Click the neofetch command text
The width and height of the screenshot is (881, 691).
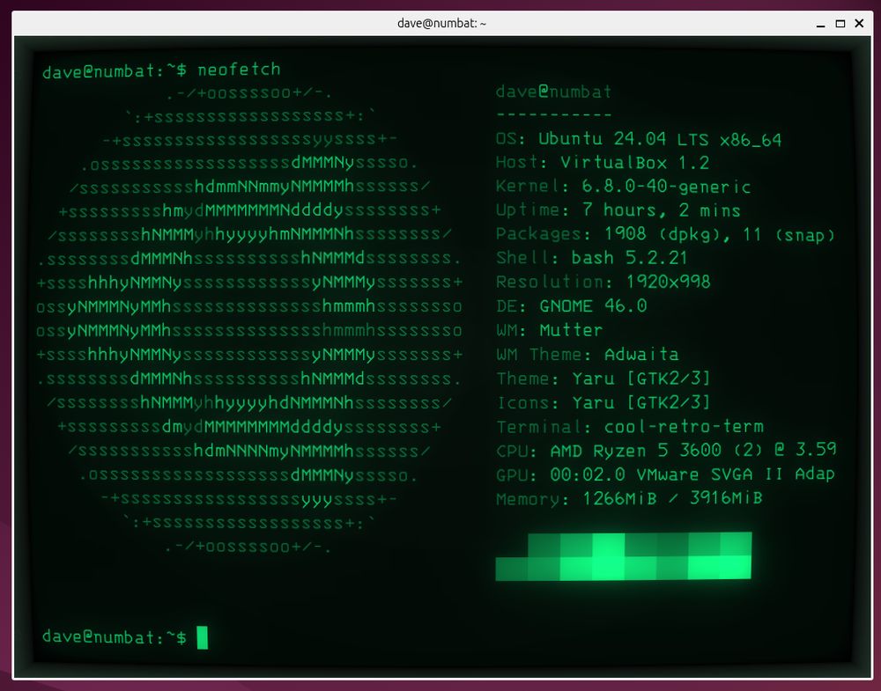(239, 70)
